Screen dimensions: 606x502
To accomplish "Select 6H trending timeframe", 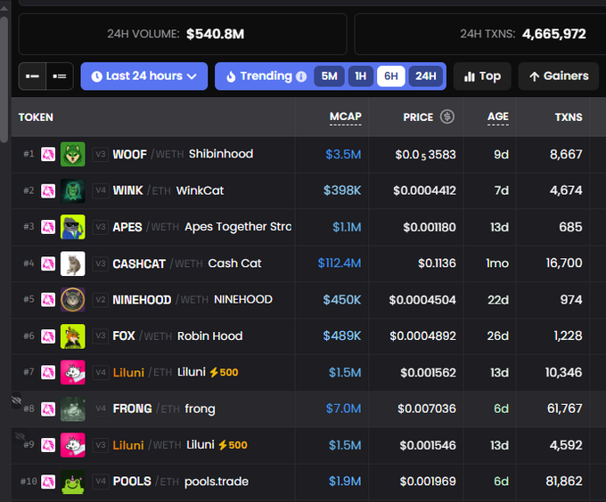I will click(x=391, y=77).
